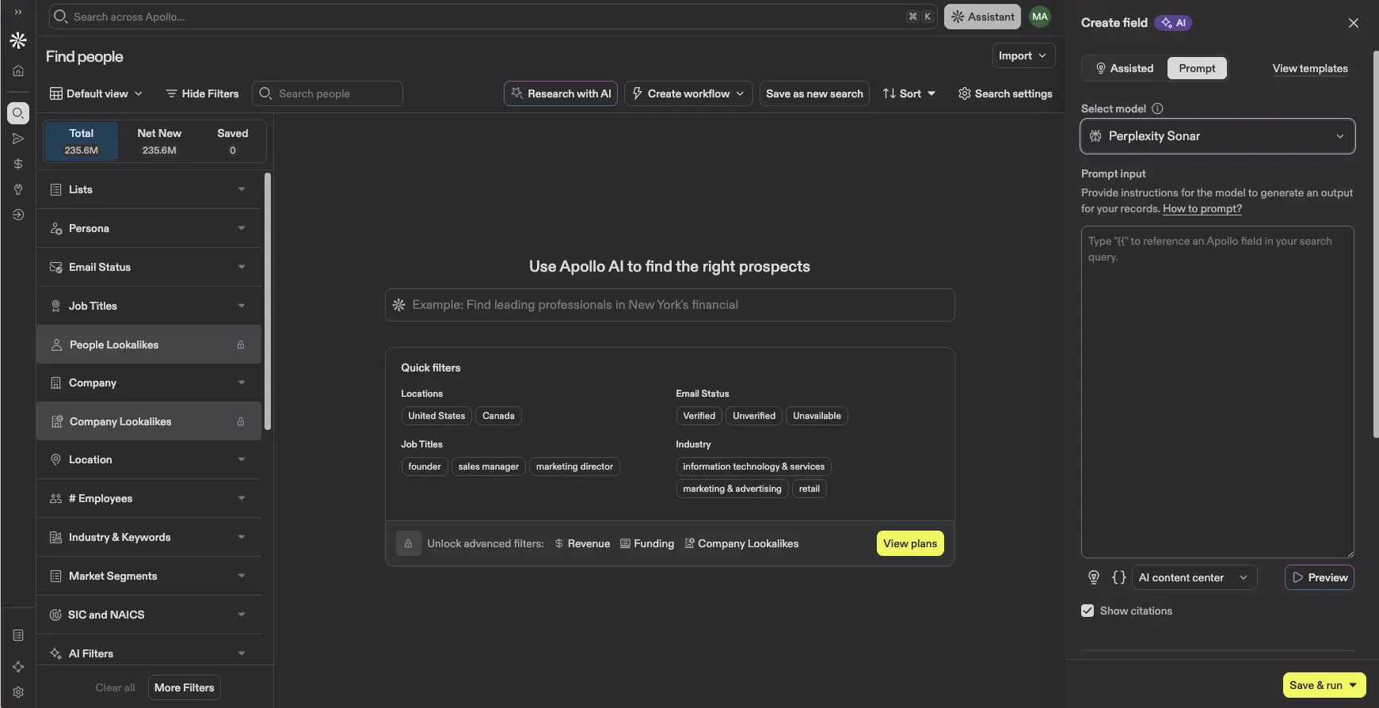Select the sales manager job title chip

click(488, 466)
